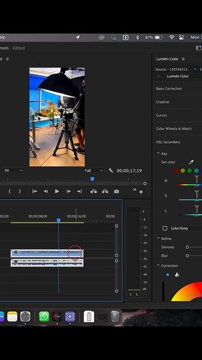The width and height of the screenshot is (202, 360).
Task: Enable the Color/Gray checkbox
Action: [164, 228]
